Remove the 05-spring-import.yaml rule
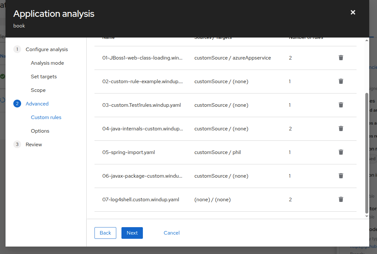 coord(341,152)
